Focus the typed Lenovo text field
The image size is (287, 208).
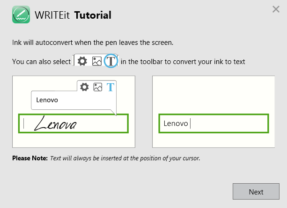point(213,123)
